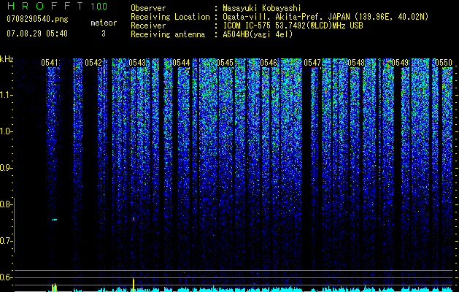Viewport: 459px width, 292px height.
Task: Click the 1.1 kHz axis label
Action: 6,95
